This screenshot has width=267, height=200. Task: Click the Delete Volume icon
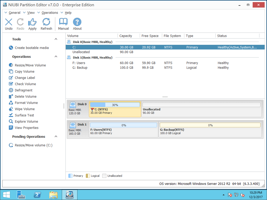[11, 96]
